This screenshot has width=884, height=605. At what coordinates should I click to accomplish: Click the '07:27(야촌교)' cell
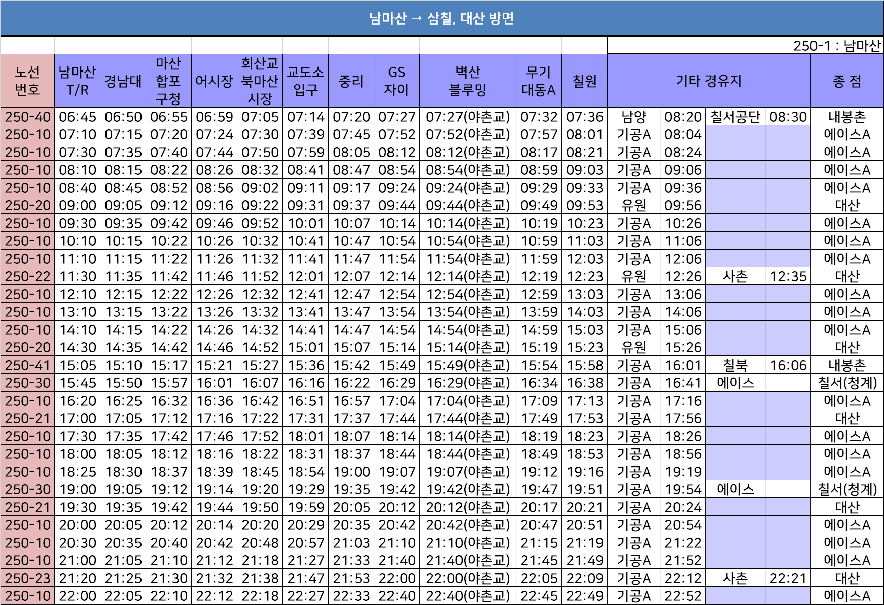coord(468,117)
